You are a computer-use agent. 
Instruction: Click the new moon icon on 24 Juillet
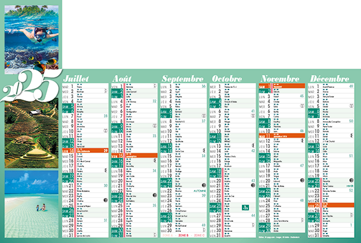pyautogui.click(x=106, y=200)
